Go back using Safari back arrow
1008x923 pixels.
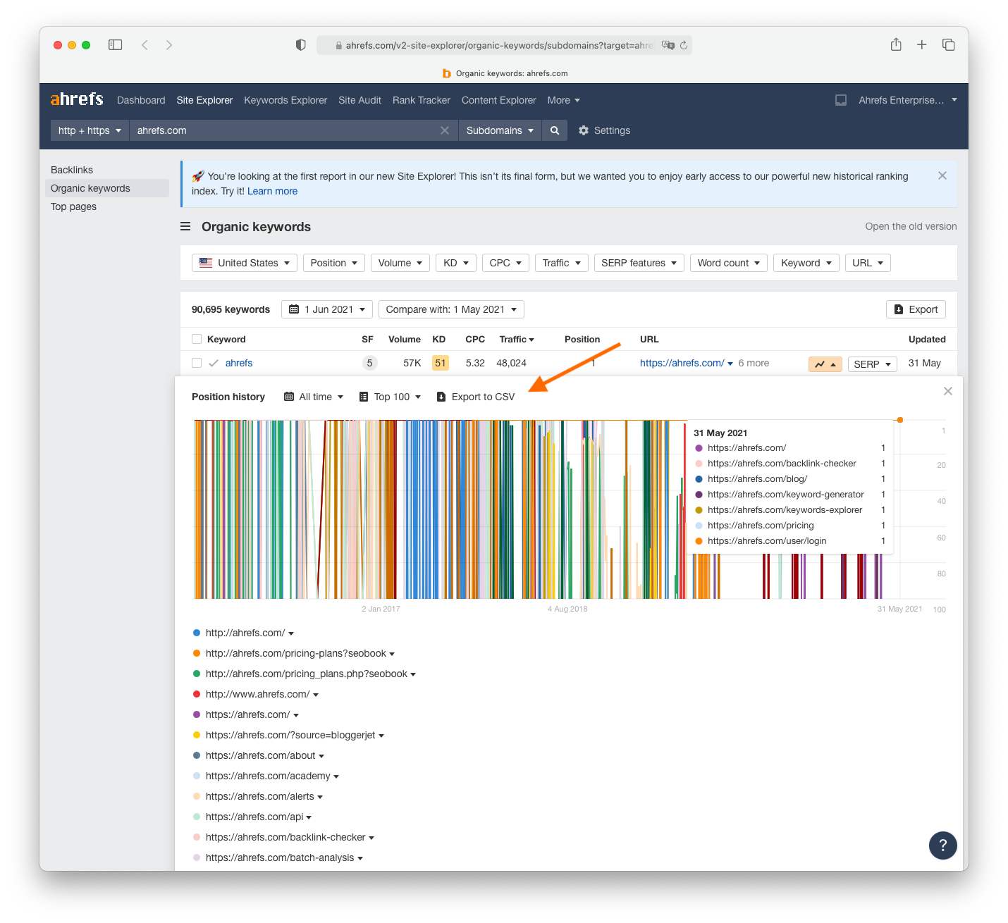coord(145,45)
